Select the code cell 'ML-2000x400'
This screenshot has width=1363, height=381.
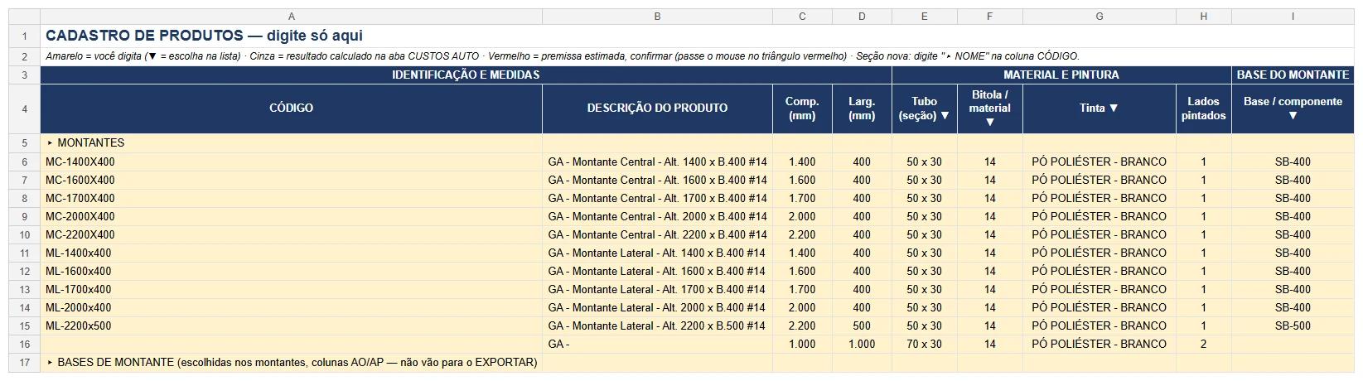291,307
